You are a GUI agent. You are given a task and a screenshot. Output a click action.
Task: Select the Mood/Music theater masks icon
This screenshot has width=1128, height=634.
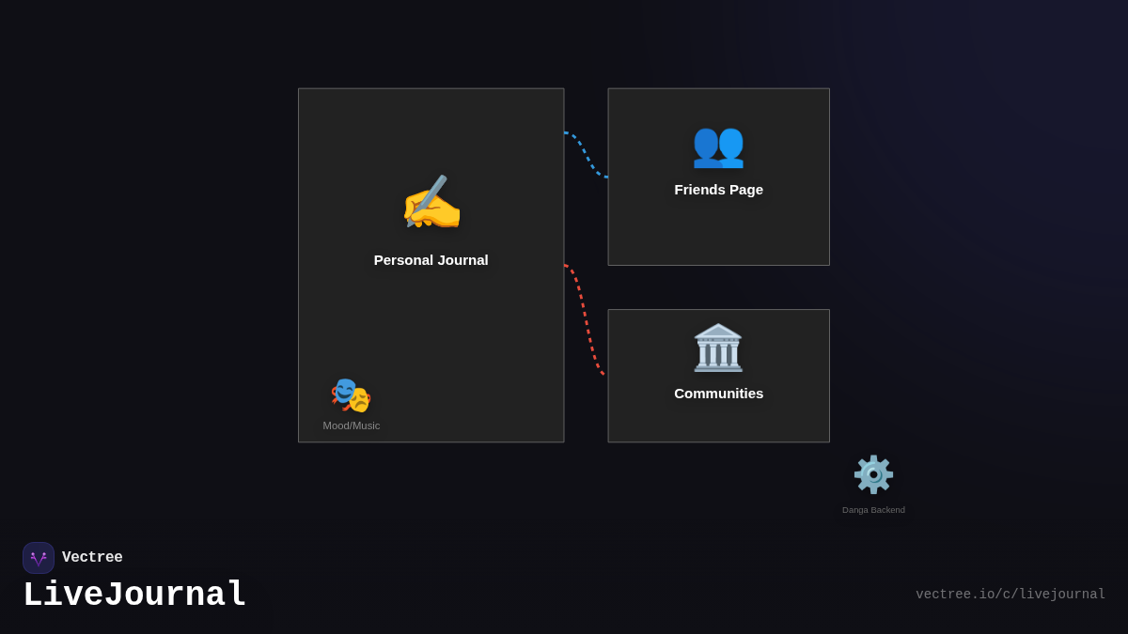click(351, 395)
